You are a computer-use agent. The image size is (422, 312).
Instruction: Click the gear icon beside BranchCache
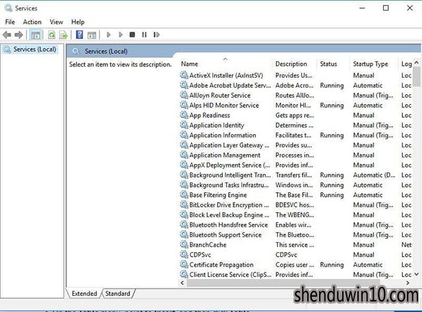point(184,244)
